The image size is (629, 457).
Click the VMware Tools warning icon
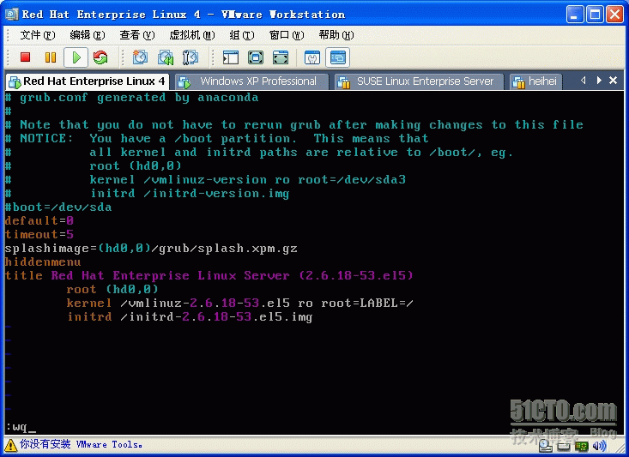click(x=10, y=445)
